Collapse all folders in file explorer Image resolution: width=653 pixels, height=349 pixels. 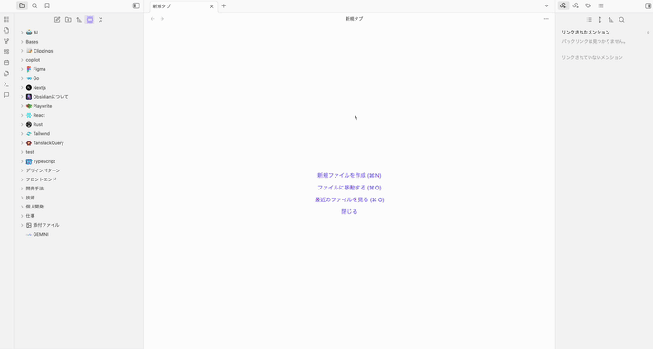click(101, 20)
